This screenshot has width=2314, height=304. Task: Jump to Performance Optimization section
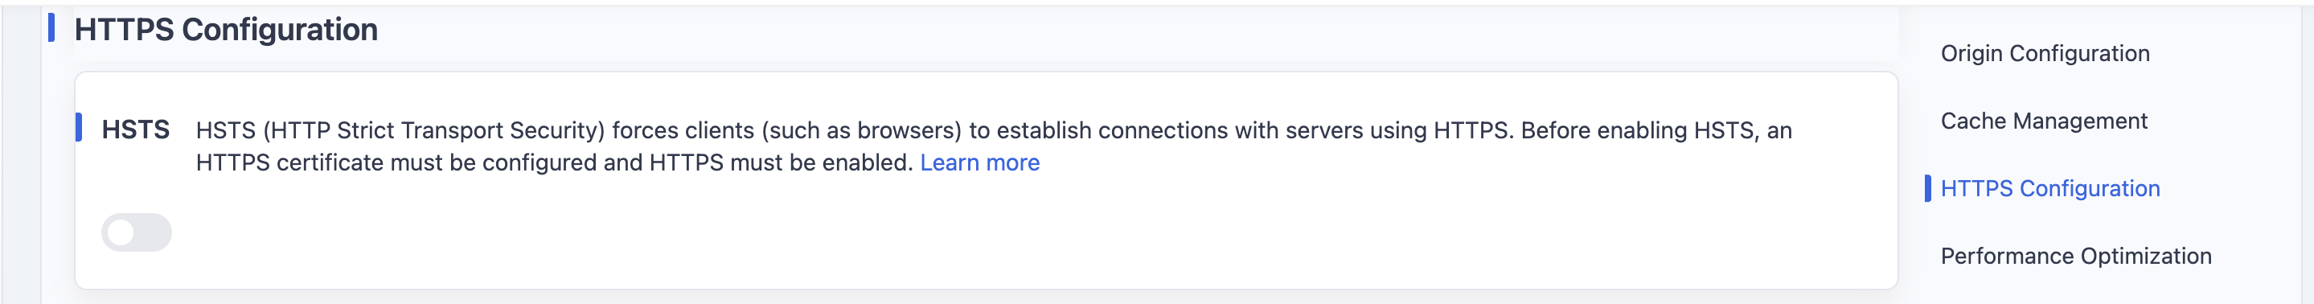pos(2076,257)
